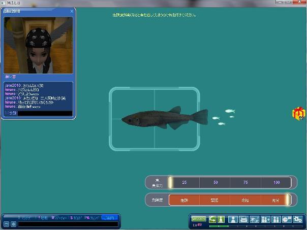Click the add friend icon
This screenshot has width=307, height=230.
[x=265, y=219]
